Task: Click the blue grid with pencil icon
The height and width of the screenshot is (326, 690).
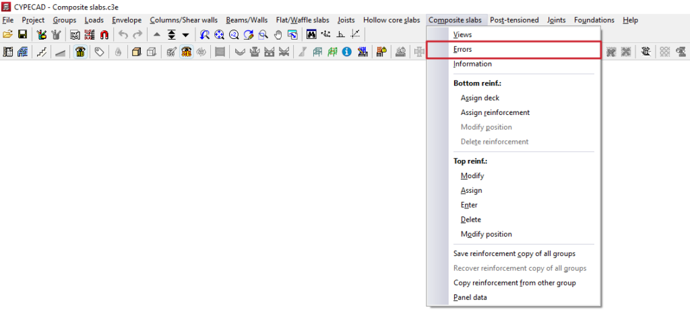Action: click(x=362, y=52)
